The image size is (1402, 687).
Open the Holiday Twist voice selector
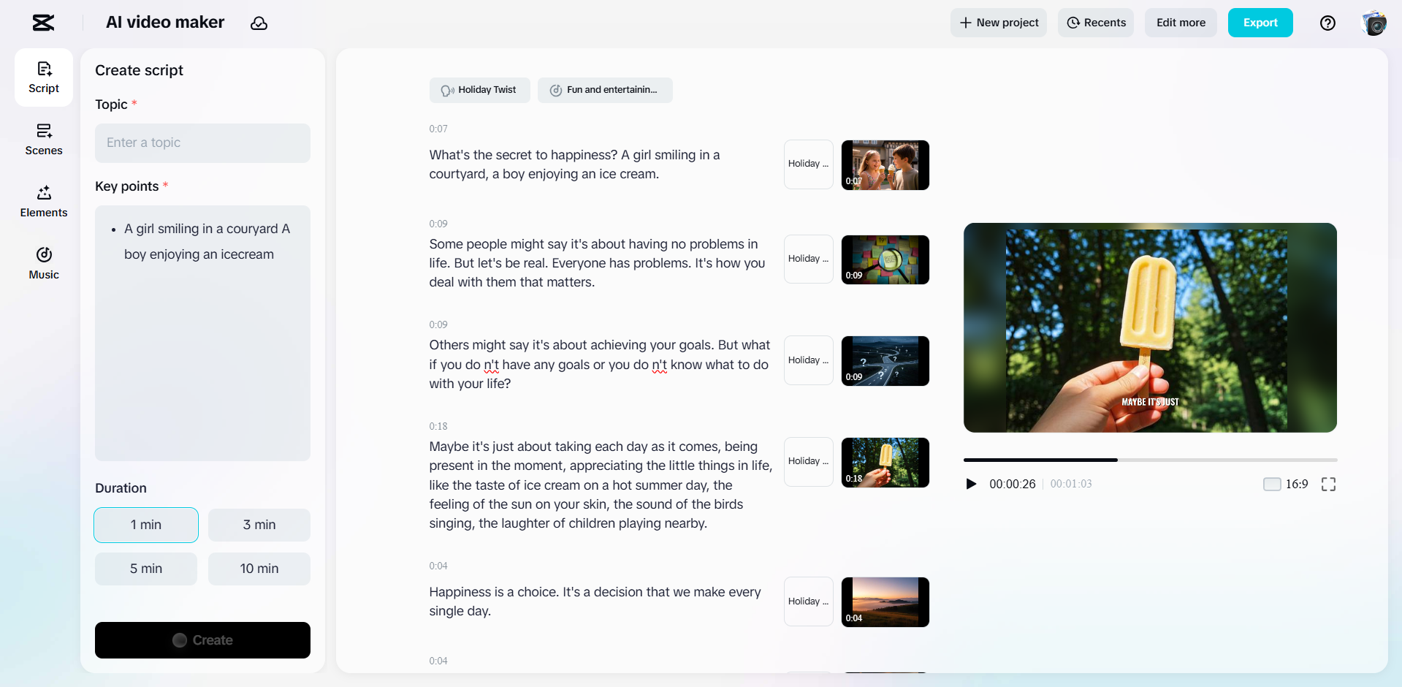(479, 90)
